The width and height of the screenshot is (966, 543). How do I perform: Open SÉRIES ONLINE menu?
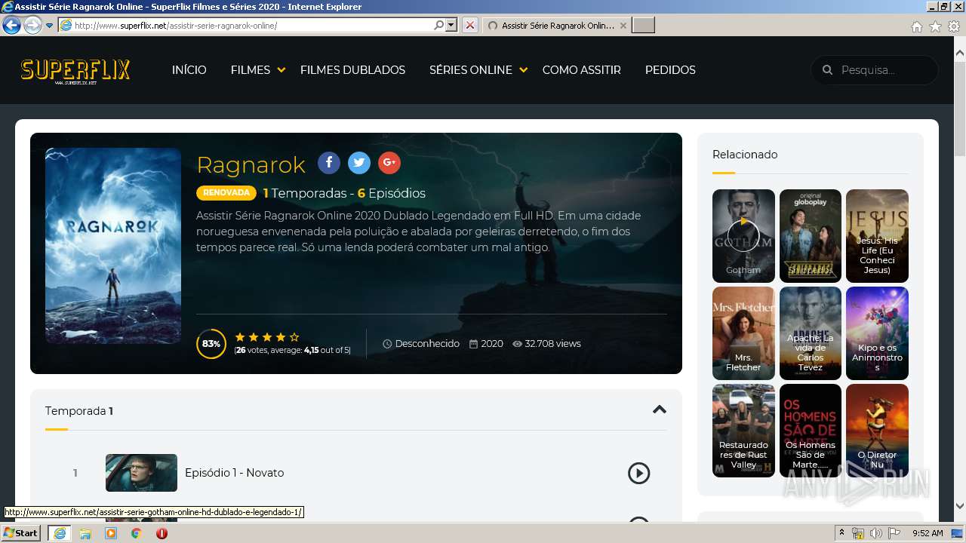[x=471, y=70]
